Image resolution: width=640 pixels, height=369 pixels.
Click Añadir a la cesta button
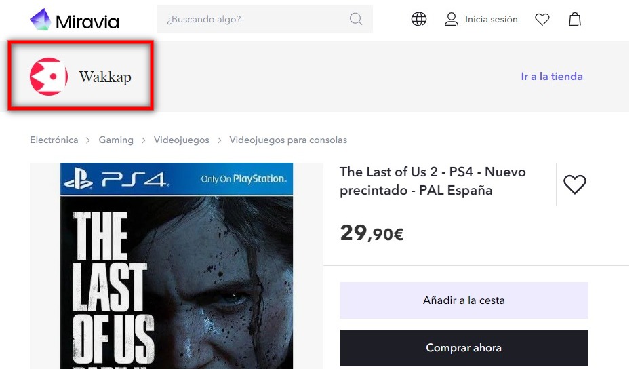point(464,300)
